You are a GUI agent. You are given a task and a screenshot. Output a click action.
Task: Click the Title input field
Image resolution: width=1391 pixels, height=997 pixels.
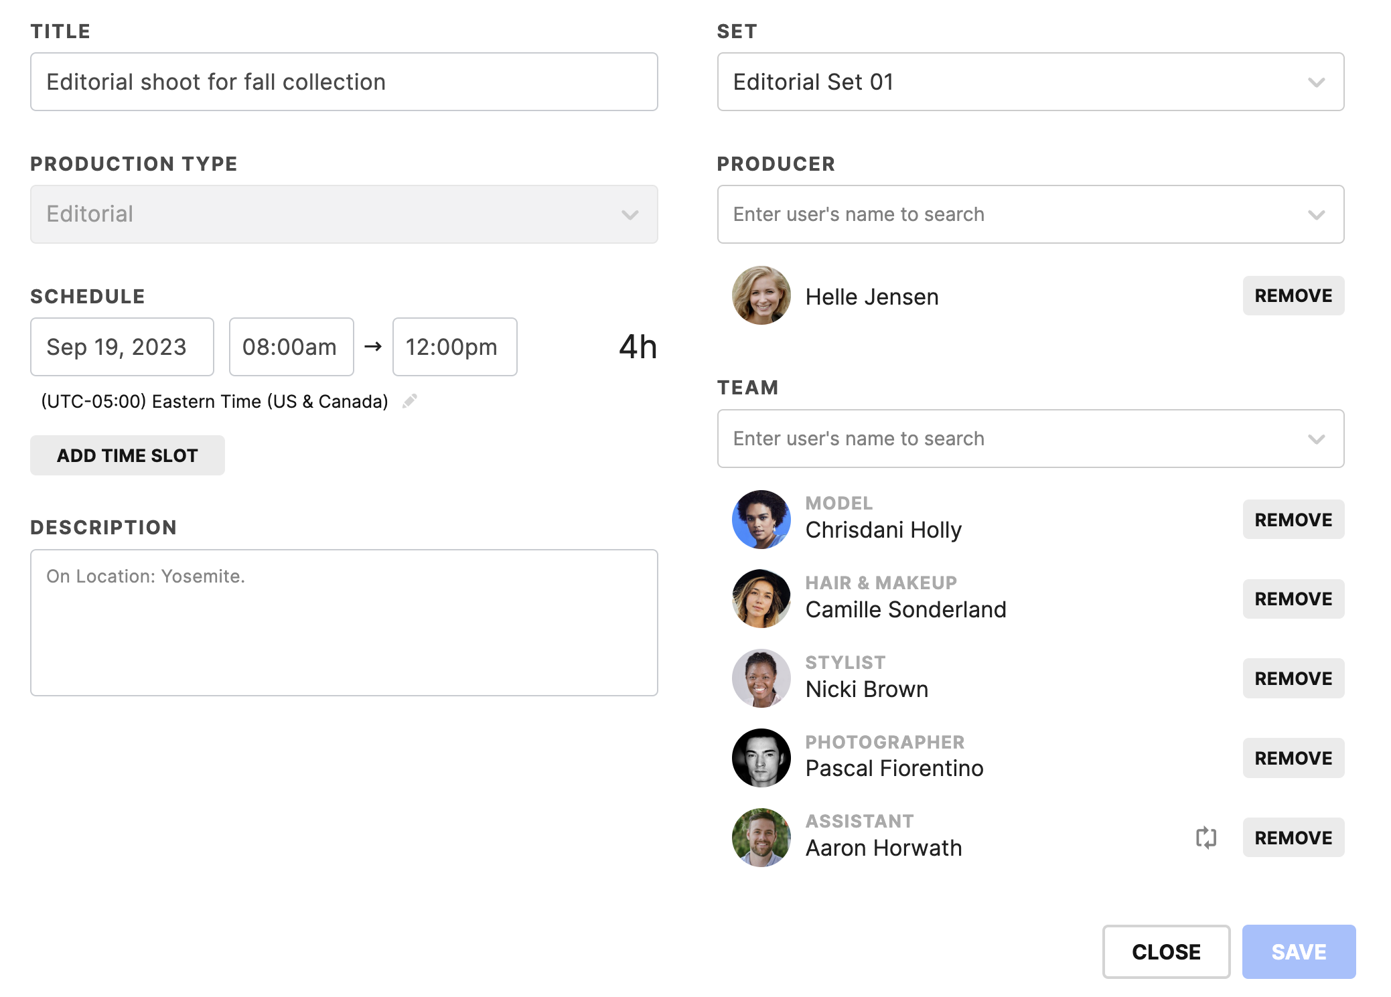344,81
